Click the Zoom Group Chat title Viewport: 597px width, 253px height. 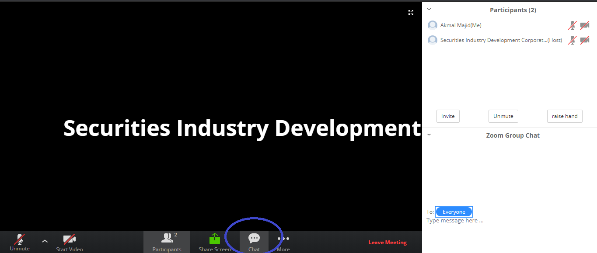coord(513,135)
